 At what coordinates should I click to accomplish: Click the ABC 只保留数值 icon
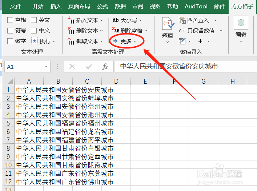(182, 31)
